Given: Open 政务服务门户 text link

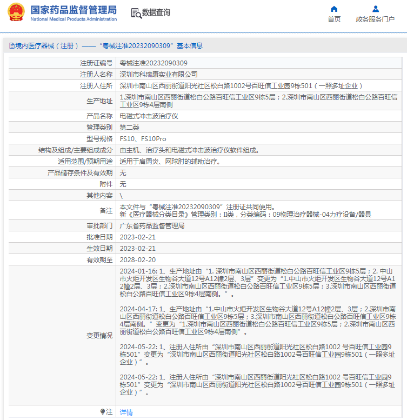Looking at the screenshot, I should [x=375, y=19].
